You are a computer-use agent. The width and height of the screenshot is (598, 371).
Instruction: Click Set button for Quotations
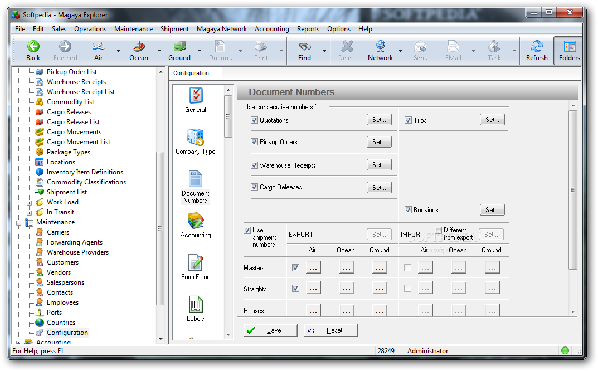tap(379, 120)
